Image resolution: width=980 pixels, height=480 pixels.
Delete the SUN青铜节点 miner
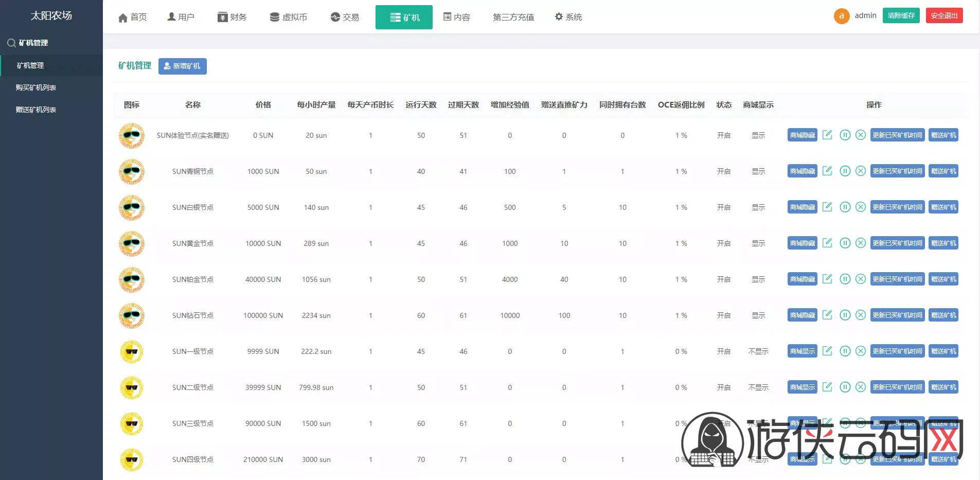pos(861,171)
